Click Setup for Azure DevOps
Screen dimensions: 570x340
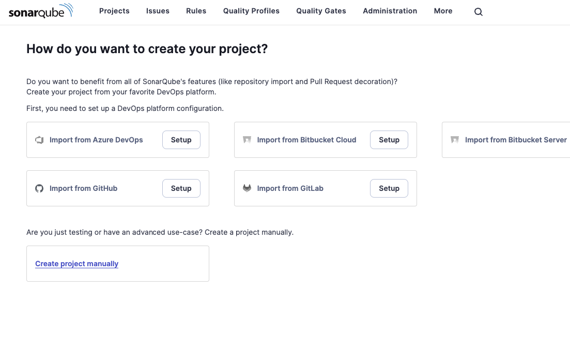click(x=181, y=140)
